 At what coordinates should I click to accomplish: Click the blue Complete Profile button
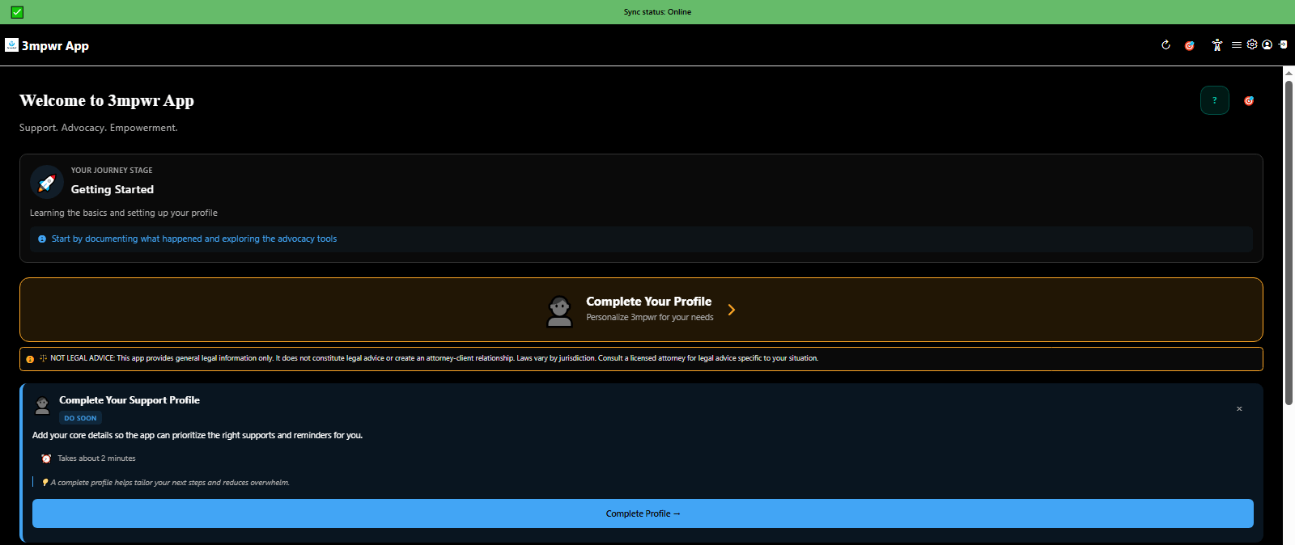(643, 513)
